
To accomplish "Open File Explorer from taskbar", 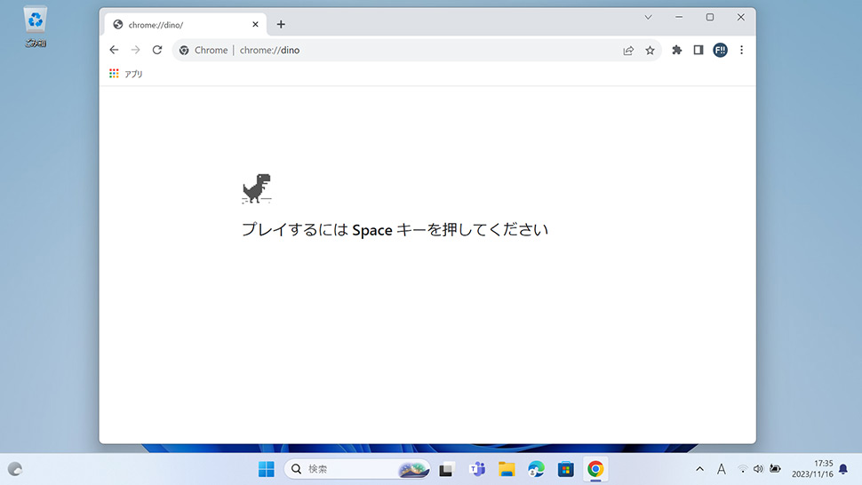I will click(507, 469).
